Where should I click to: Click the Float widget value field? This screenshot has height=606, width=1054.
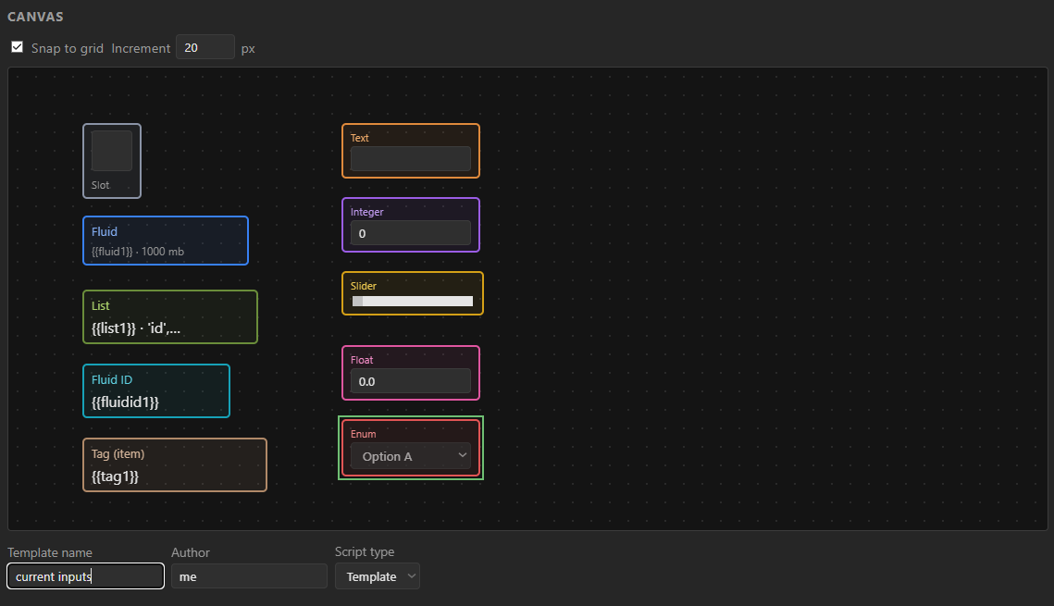click(x=411, y=381)
